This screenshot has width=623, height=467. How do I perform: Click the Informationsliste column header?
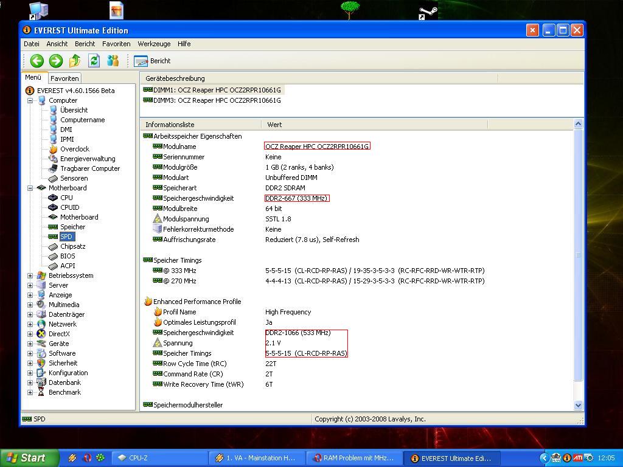click(x=201, y=125)
